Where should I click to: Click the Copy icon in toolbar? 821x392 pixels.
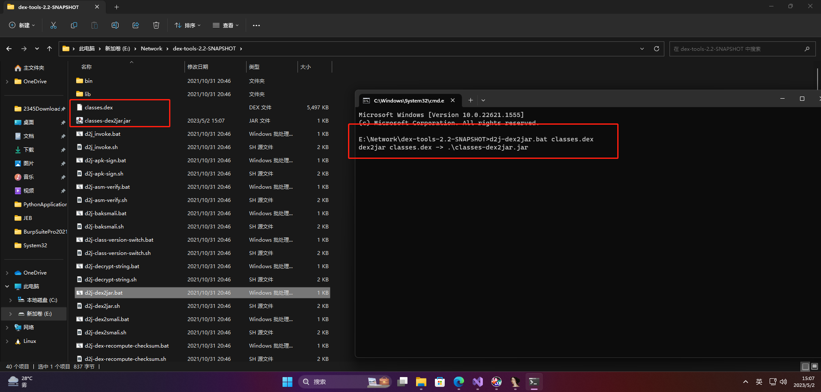(x=74, y=25)
